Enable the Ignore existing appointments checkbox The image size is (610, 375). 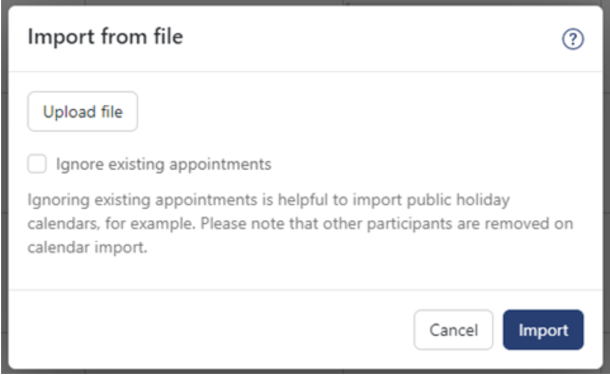click(x=36, y=162)
